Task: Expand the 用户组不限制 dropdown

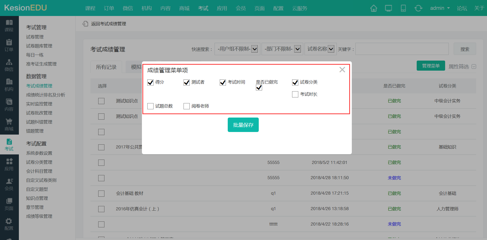Action: point(237,49)
